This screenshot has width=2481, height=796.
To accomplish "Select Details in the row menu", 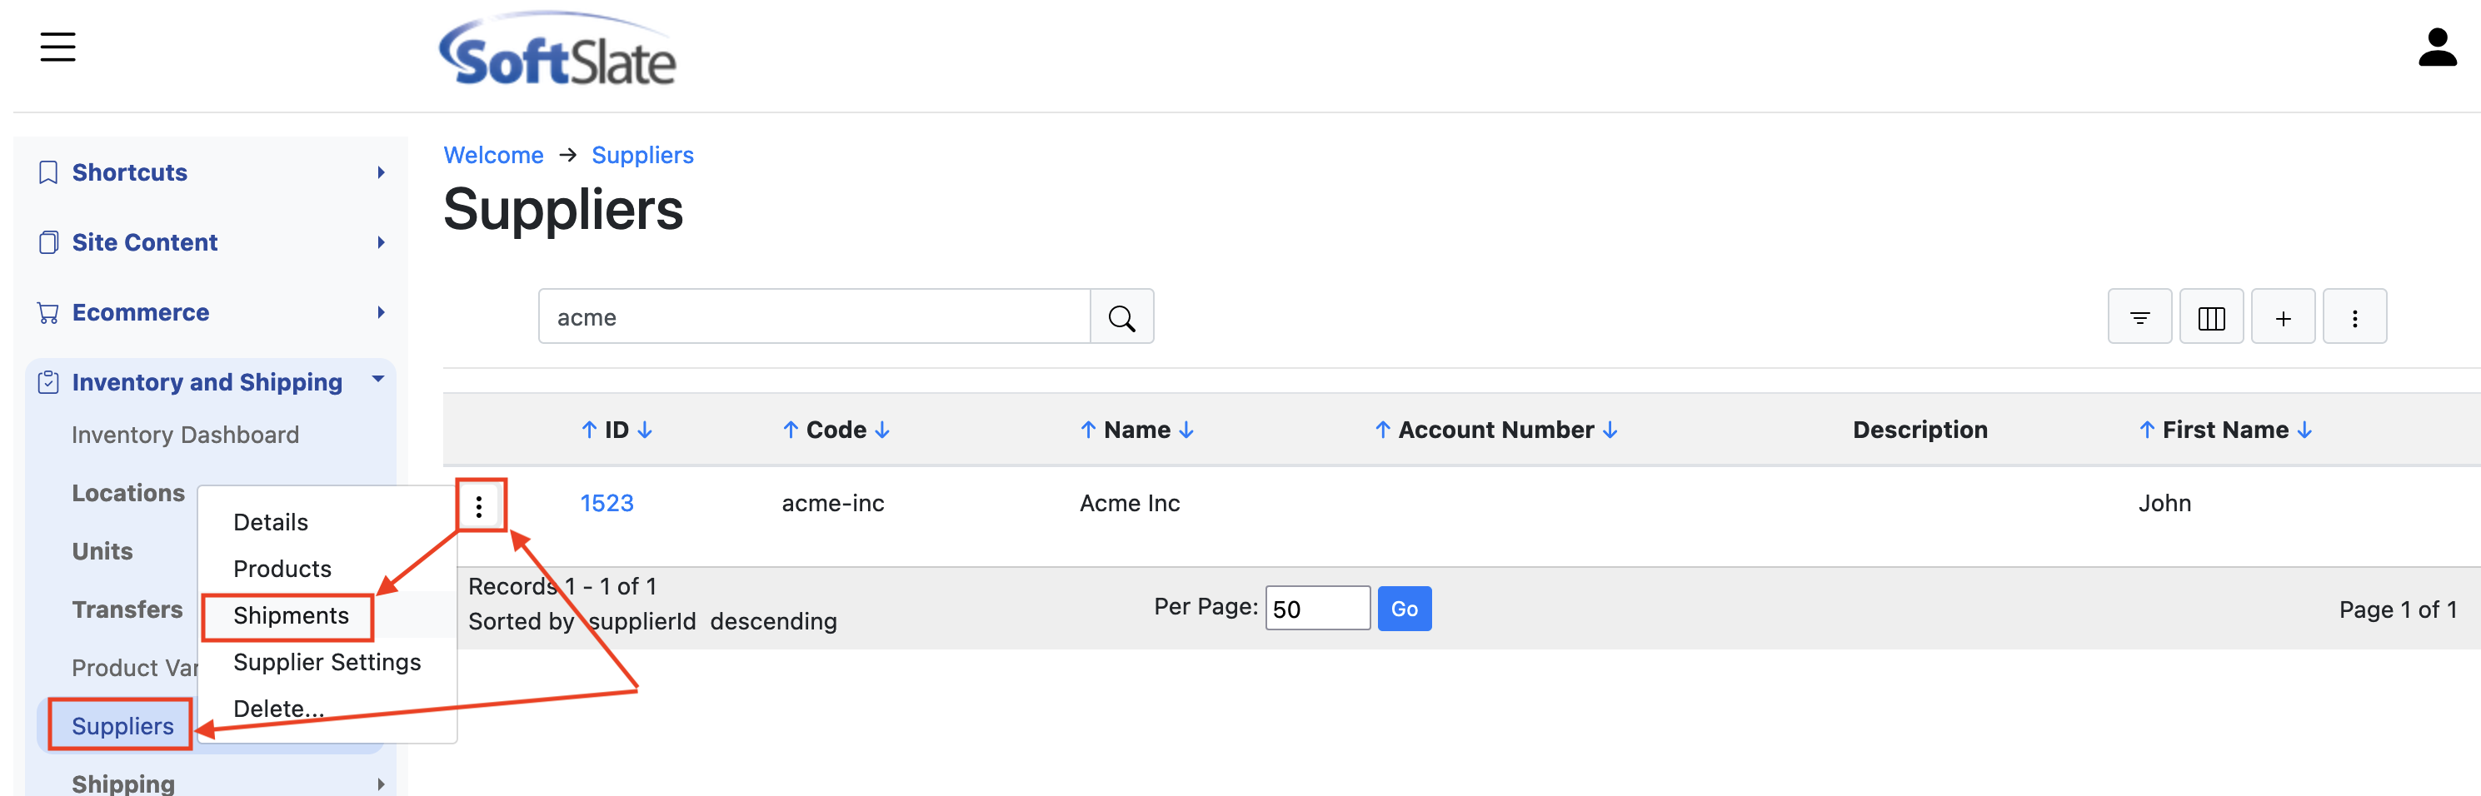I will 271,522.
